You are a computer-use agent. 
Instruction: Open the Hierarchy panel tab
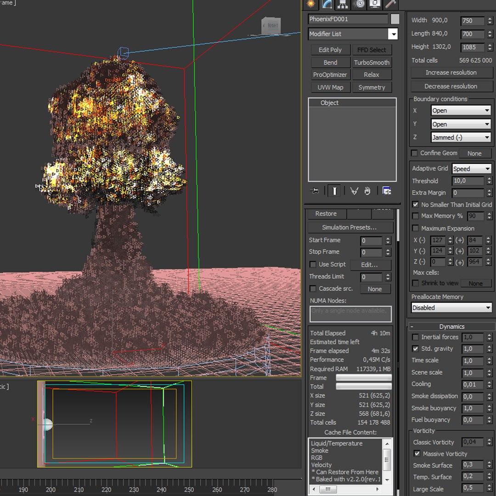pyautogui.click(x=343, y=4)
